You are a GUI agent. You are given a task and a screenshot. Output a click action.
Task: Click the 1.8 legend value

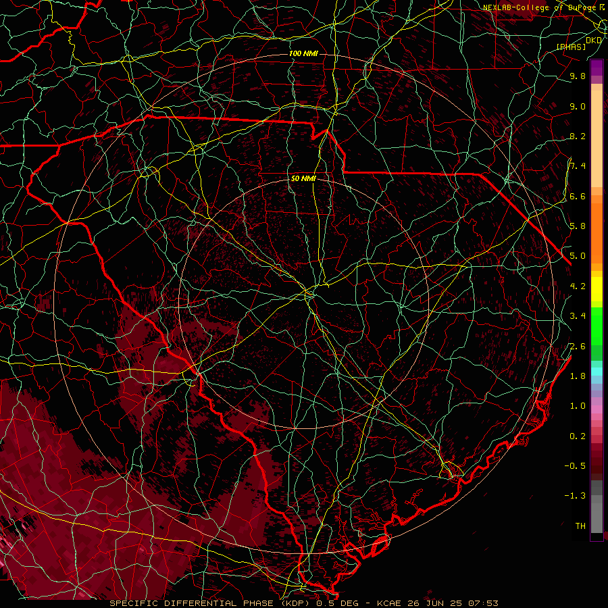click(x=578, y=376)
